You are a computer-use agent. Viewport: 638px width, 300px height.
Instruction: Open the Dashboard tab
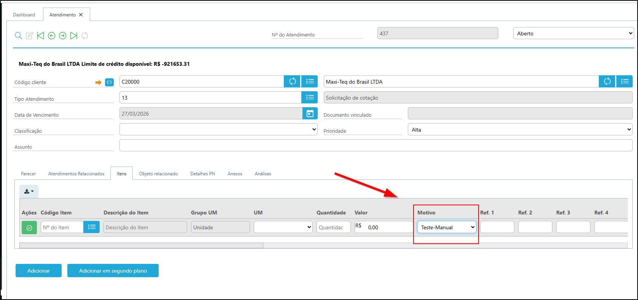pyautogui.click(x=24, y=15)
